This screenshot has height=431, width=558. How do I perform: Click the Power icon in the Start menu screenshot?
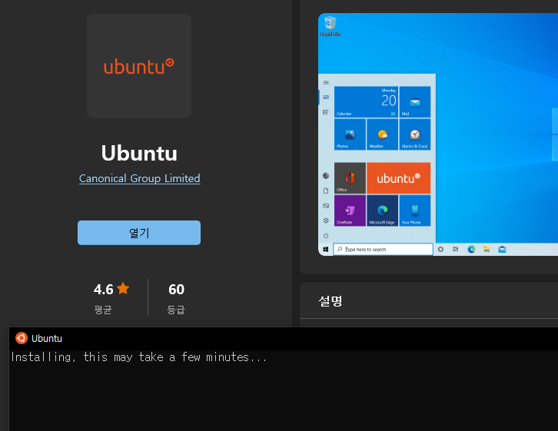[326, 235]
